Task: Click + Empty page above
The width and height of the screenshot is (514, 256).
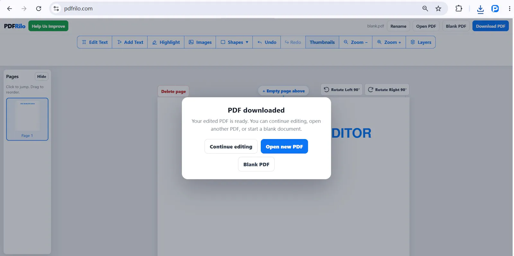Action: [284, 91]
